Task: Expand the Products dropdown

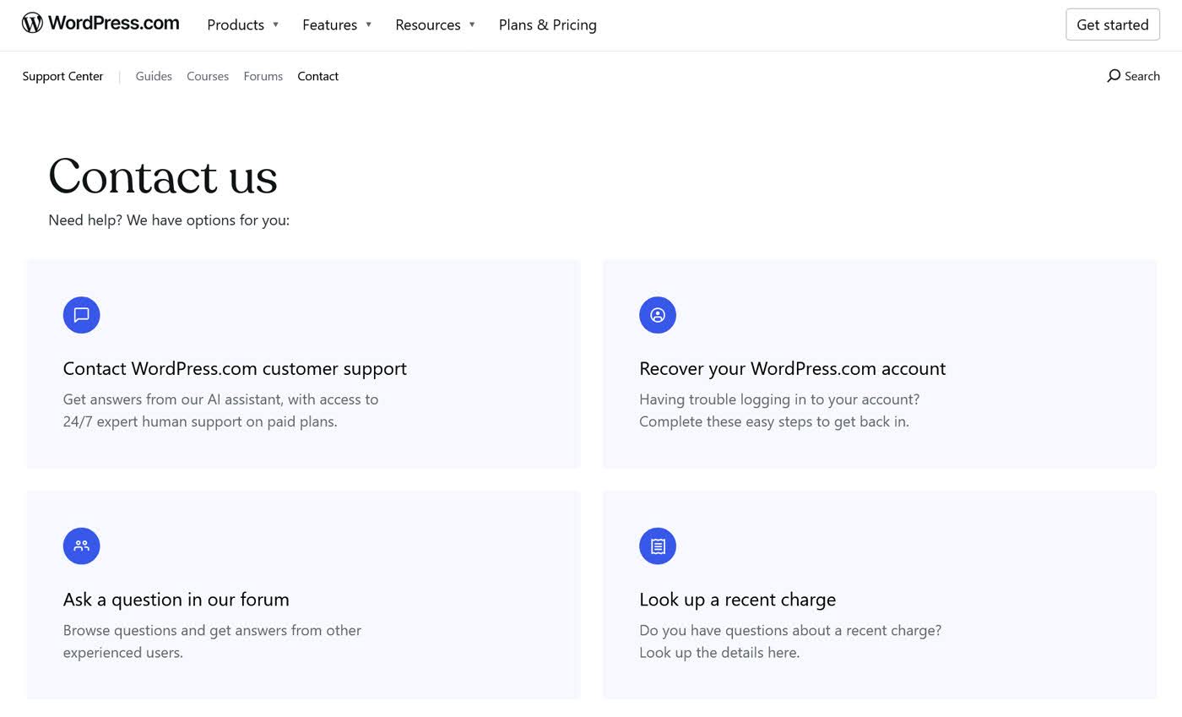Action: coord(242,24)
